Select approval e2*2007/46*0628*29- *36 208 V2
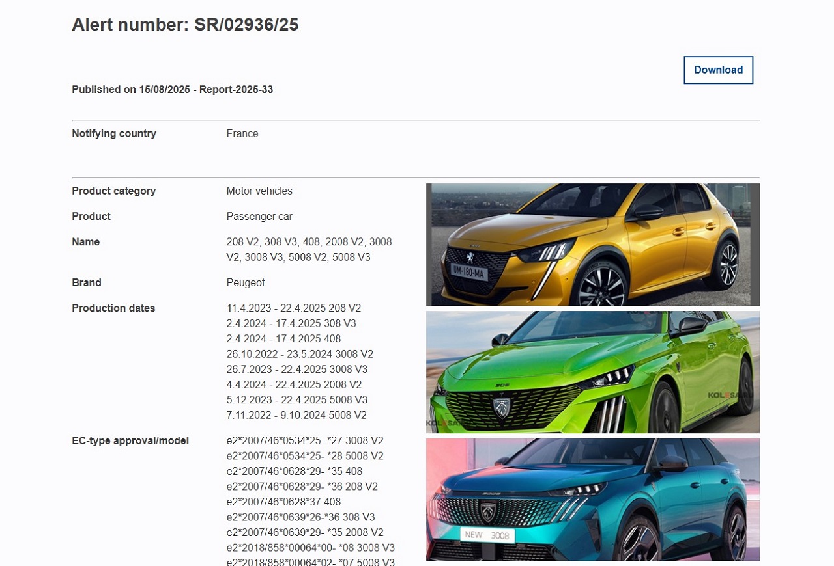This screenshot has height=566, width=834. tap(302, 487)
